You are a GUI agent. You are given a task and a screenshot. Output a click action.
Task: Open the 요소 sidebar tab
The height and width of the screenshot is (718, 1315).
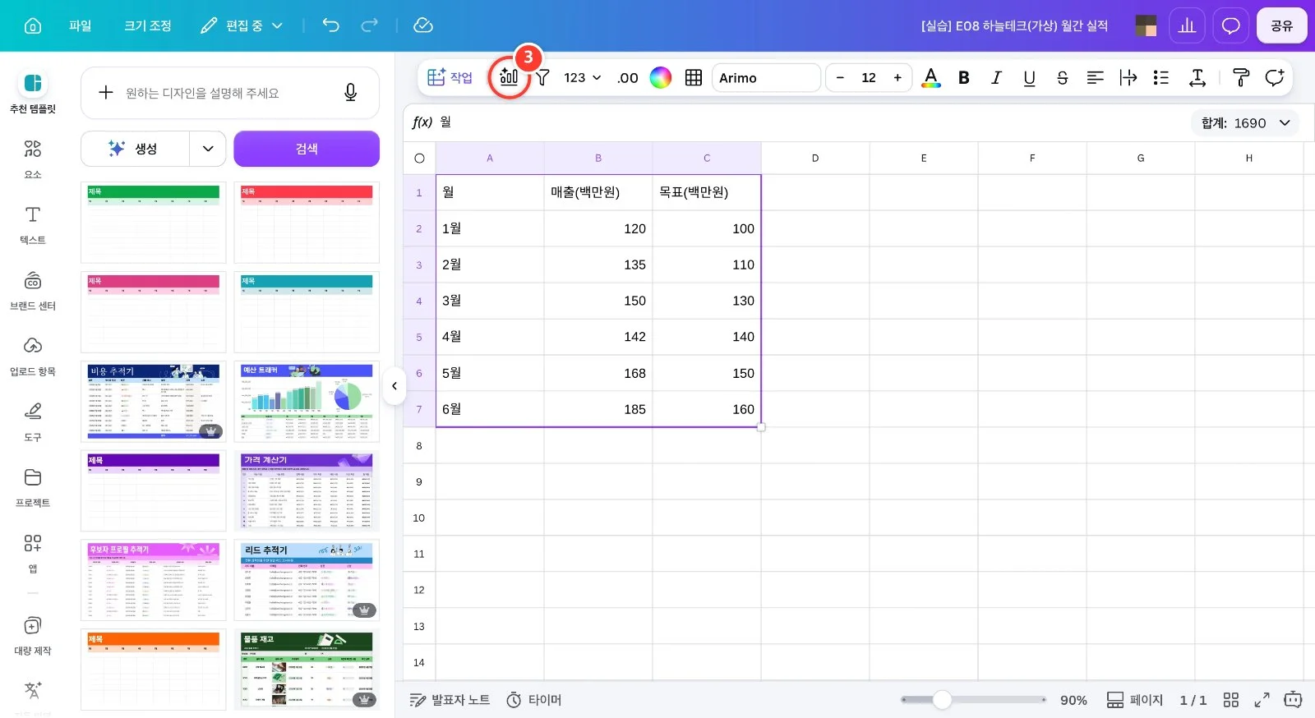[x=33, y=159]
